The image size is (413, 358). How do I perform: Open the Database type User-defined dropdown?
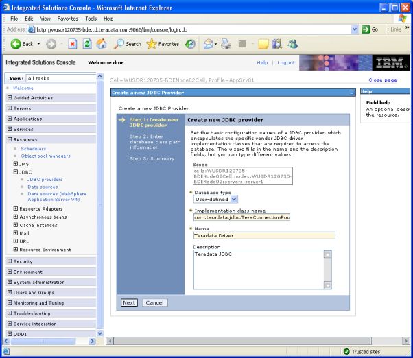click(x=215, y=200)
